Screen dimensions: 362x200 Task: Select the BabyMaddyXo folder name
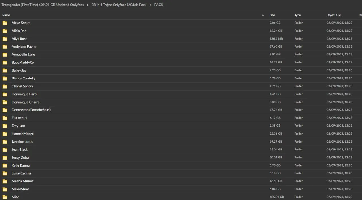[23, 62]
